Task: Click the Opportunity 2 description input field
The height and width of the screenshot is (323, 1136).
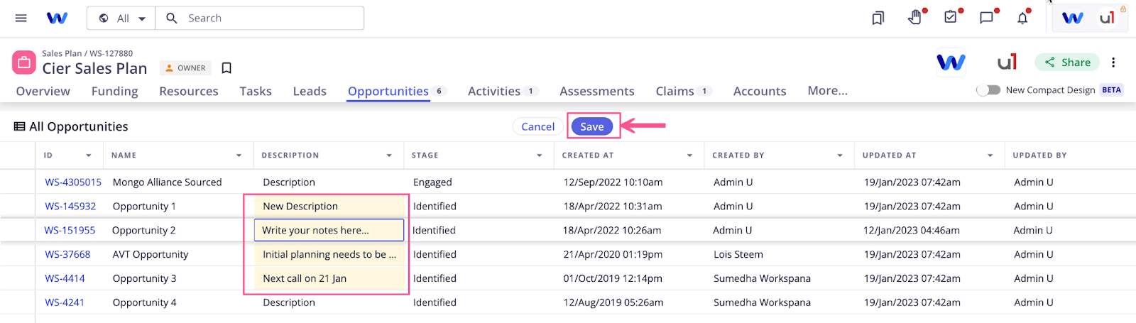Action: pos(329,230)
